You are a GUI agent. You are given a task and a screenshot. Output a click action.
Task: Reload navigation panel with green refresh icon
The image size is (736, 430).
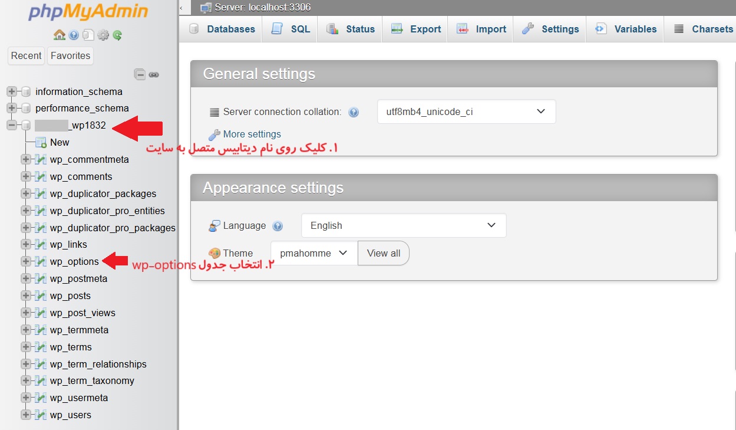(x=117, y=35)
